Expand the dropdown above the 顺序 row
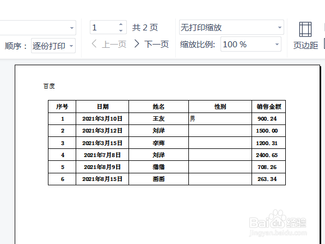Screen dimensions: 325x244 72,28
